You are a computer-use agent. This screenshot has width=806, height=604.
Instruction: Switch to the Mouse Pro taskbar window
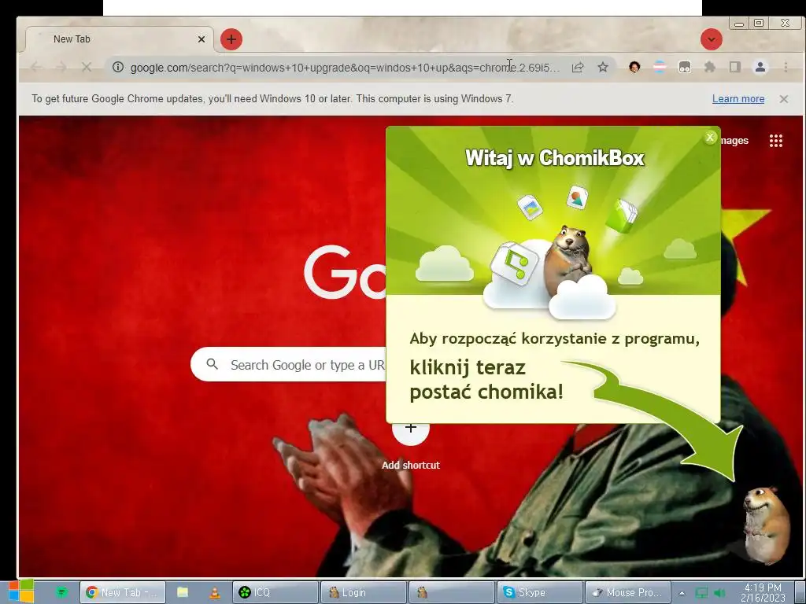(x=628, y=592)
